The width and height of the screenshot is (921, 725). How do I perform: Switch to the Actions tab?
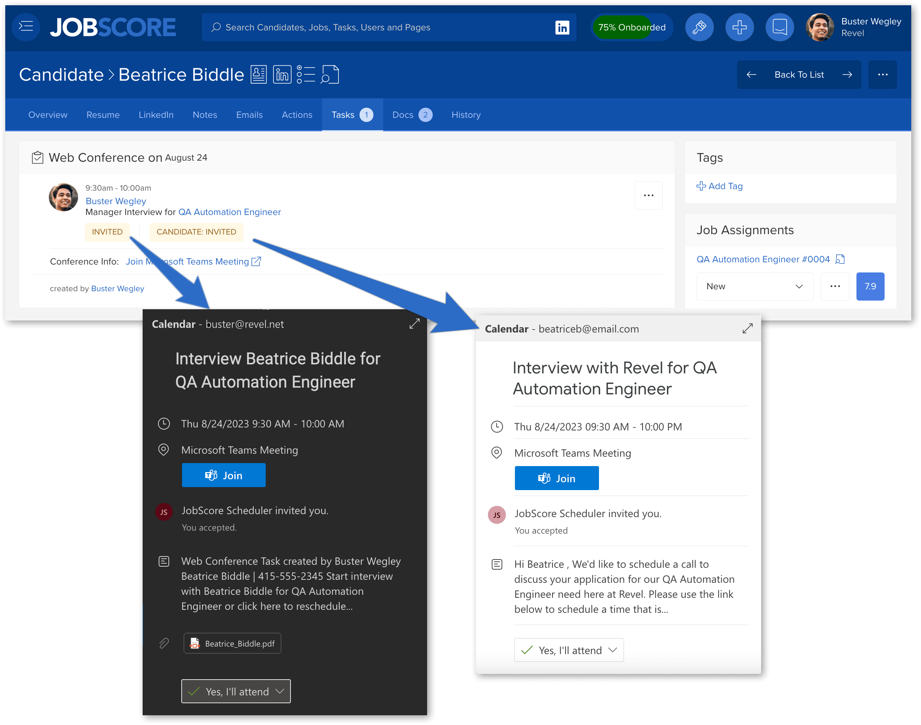(297, 114)
